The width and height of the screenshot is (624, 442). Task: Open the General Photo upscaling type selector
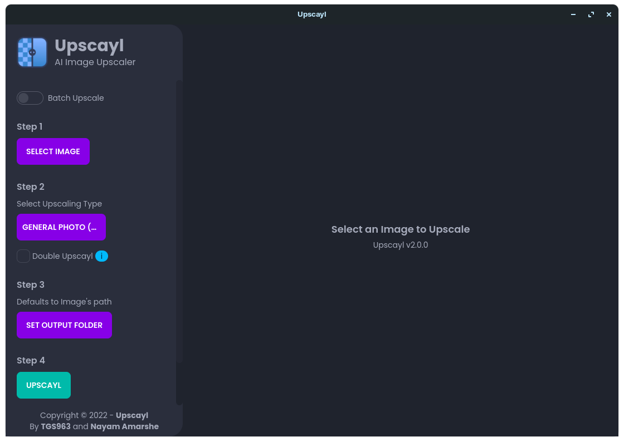[x=61, y=227]
